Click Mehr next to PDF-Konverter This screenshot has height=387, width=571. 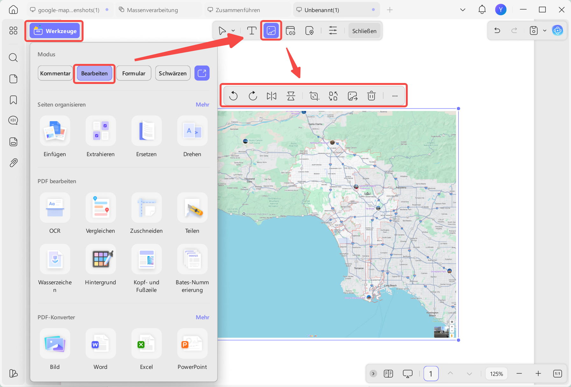(202, 317)
